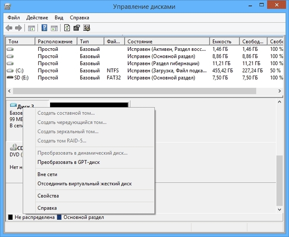The height and width of the screenshot is (237, 289).
Task: Click the black Не распределена legend swatch
Action: [10, 218]
